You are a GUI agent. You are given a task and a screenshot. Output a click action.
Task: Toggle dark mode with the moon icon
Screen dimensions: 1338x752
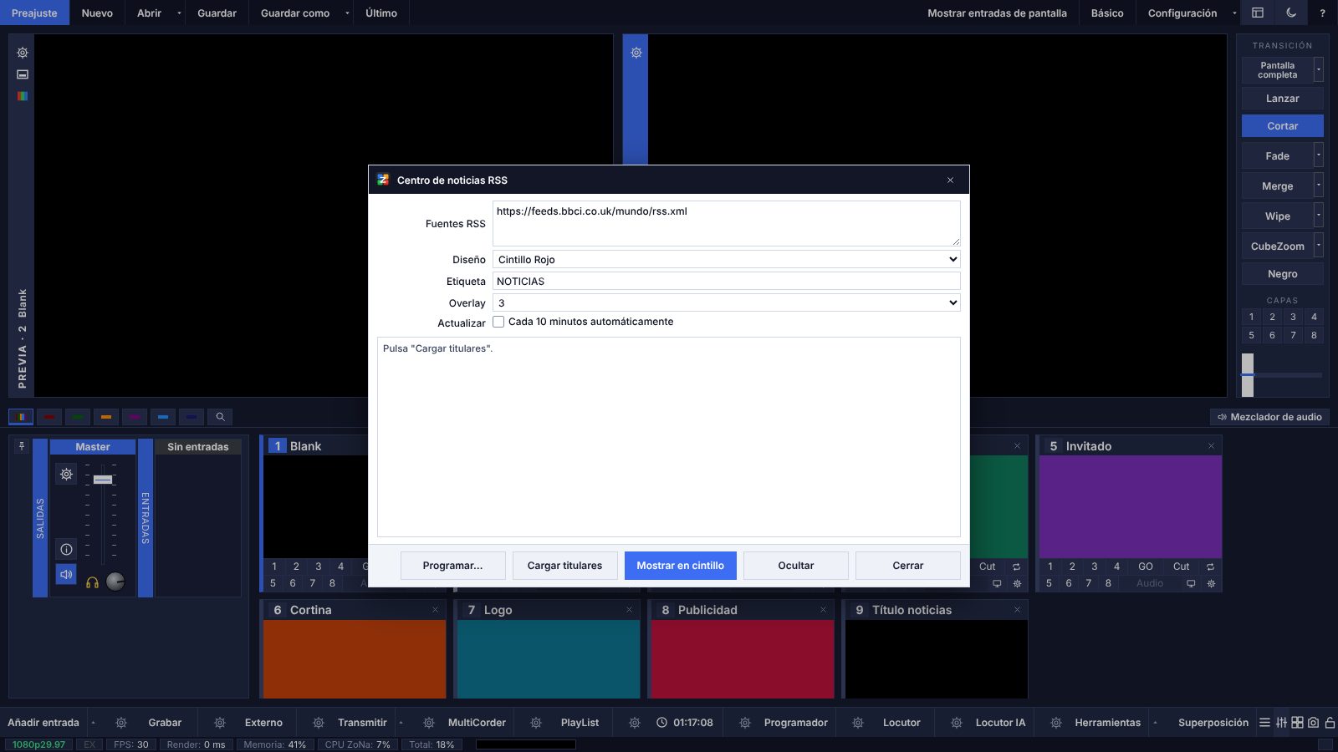(x=1291, y=13)
